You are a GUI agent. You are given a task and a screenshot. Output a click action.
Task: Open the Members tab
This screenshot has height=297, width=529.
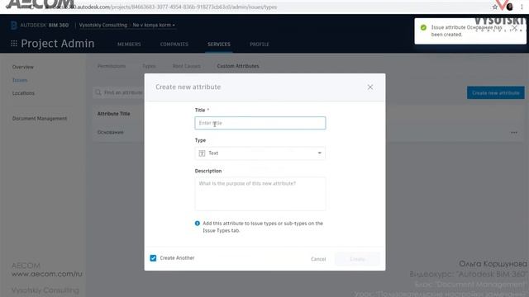point(129,44)
